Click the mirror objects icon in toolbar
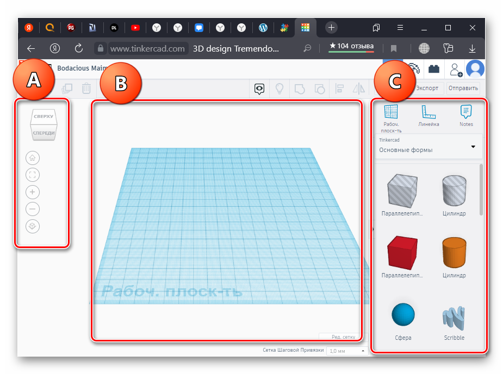The width and height of the screenshot is (503, 374). [359, 88]
